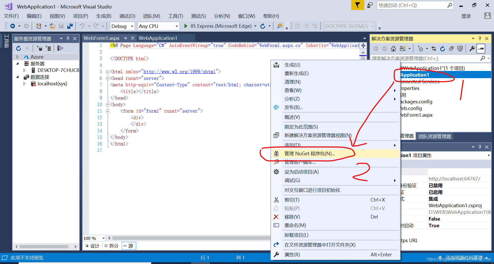Click the Undo arrow icon
494x264 pixels.
point(82,26)
